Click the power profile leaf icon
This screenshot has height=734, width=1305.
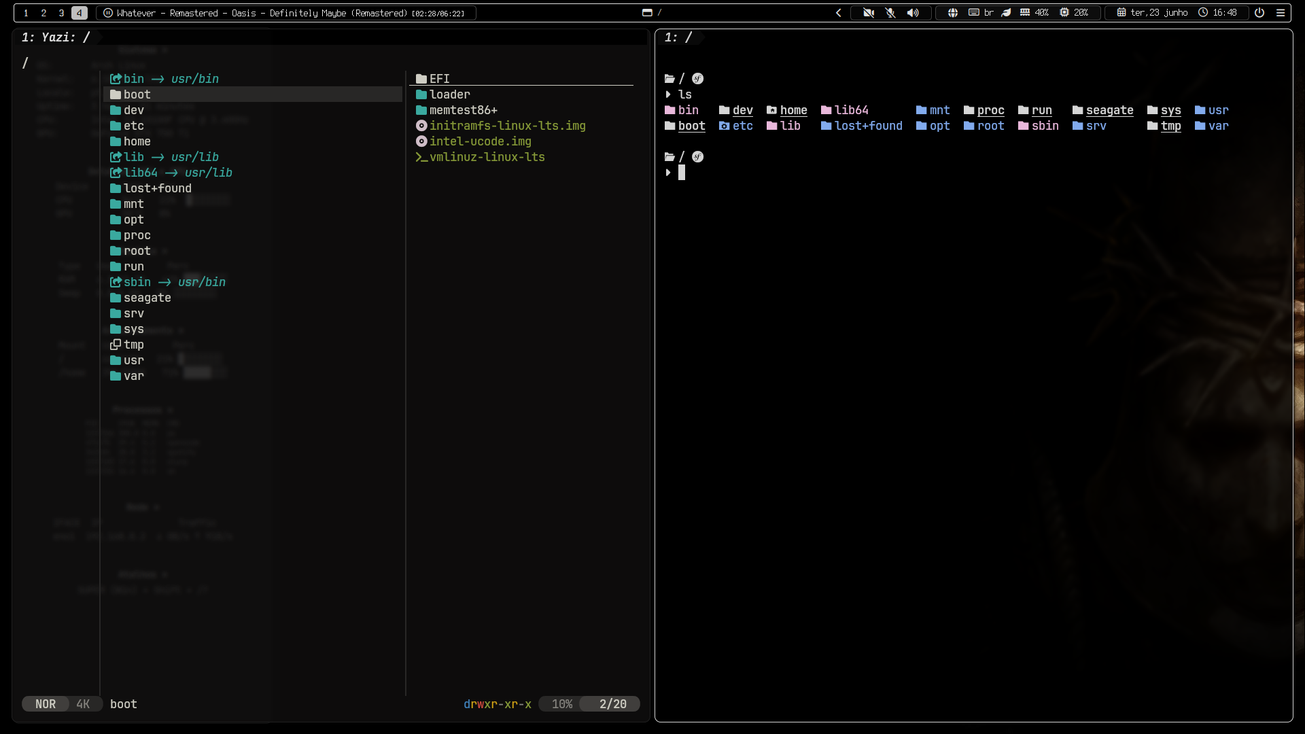pyautogui.click(x=1006, y=13)
